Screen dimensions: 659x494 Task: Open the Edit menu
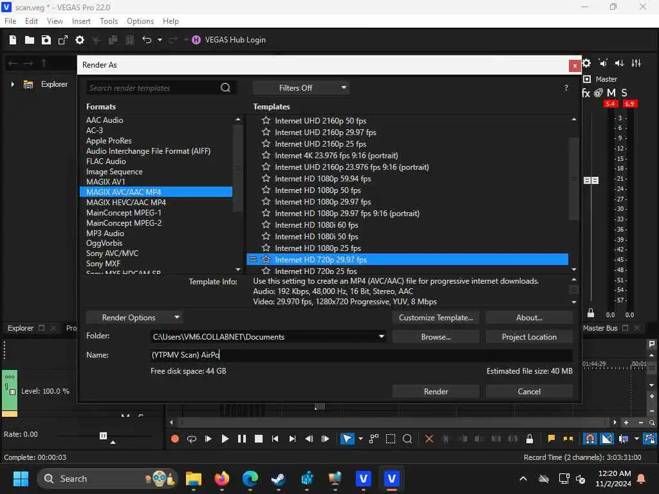31,21
